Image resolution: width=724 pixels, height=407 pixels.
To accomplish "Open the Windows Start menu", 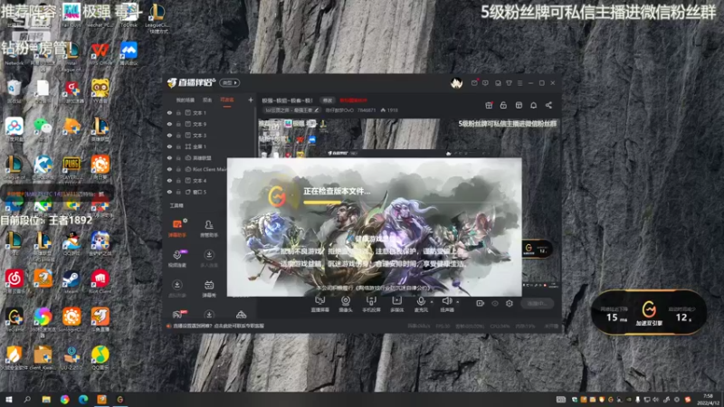I will click(x=8, y=400).
